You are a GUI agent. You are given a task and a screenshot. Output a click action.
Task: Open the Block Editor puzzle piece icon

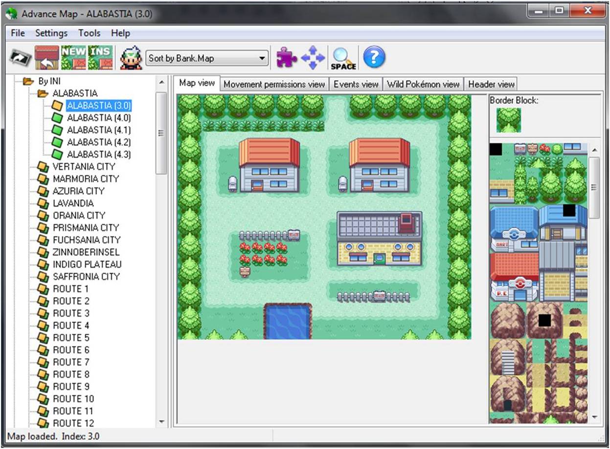285,58
